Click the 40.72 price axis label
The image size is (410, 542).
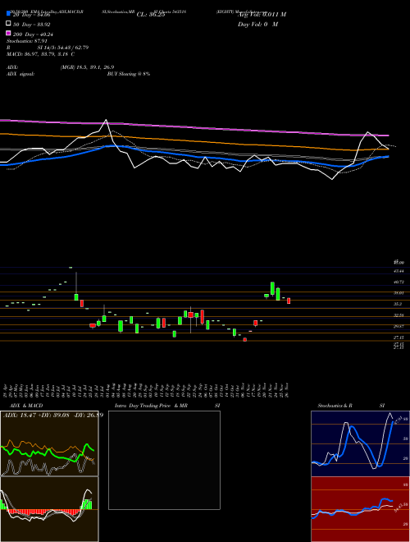pos(399,282)
